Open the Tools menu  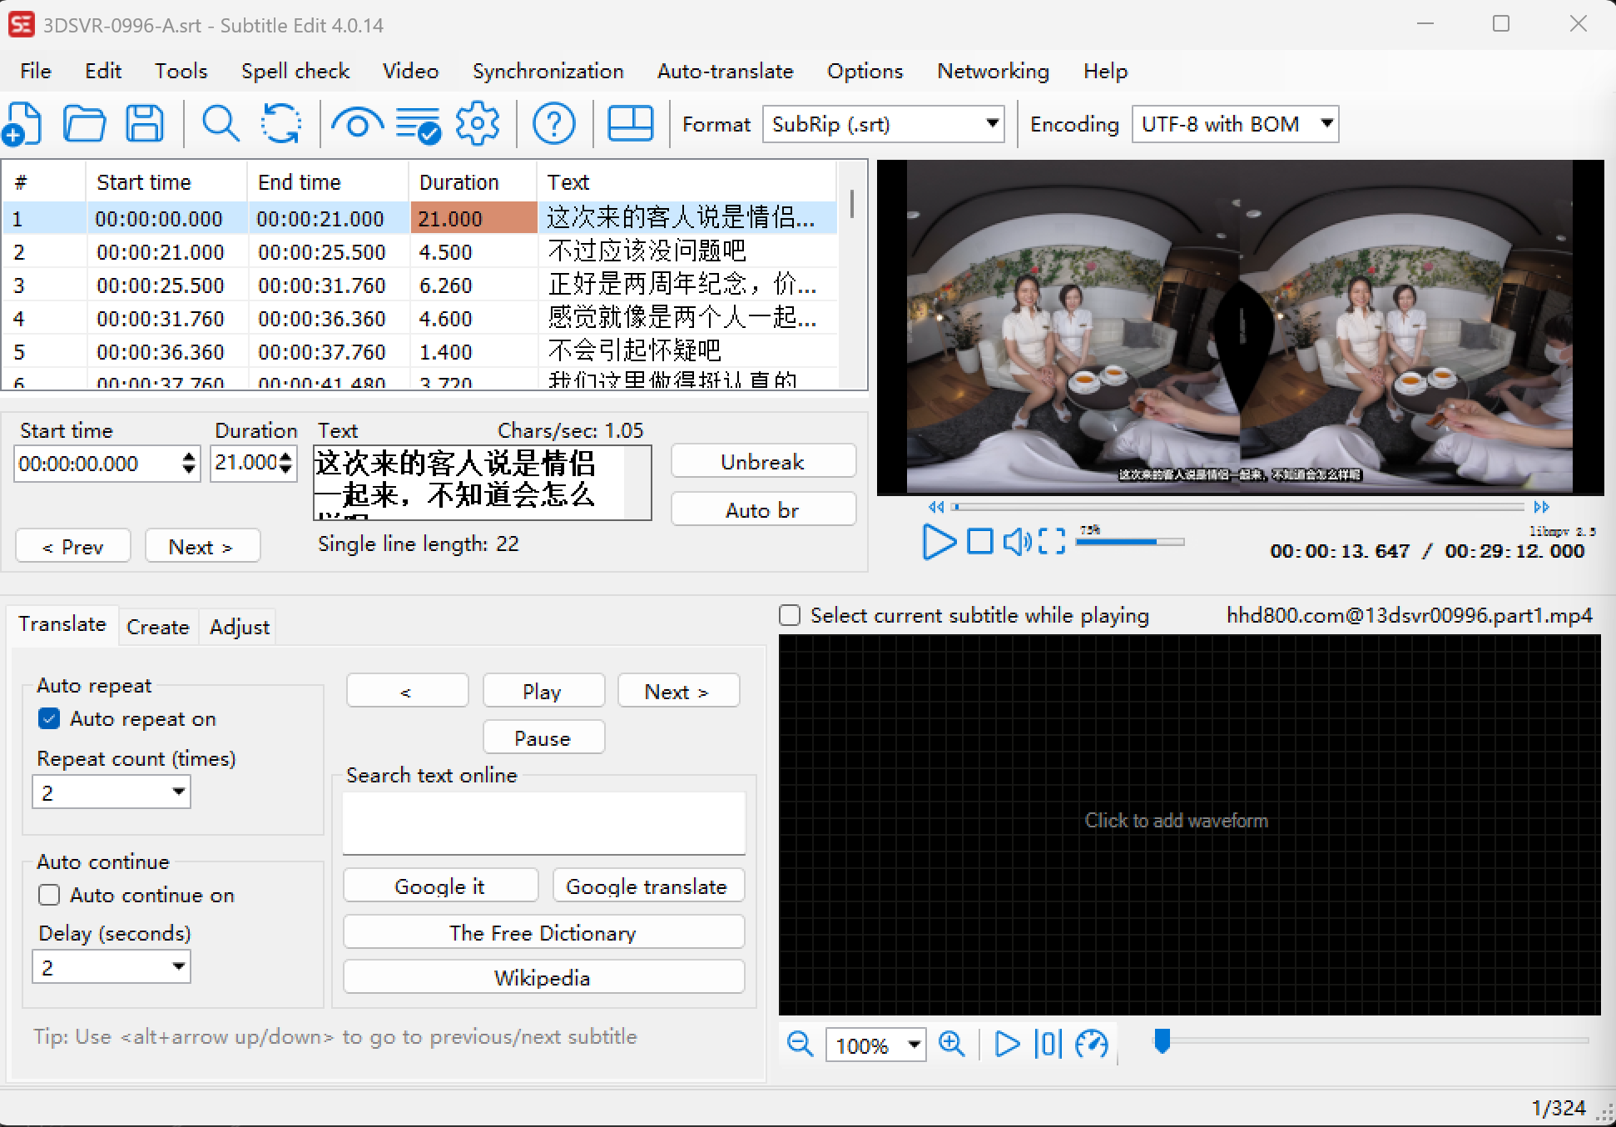click(x=181, y=72)
